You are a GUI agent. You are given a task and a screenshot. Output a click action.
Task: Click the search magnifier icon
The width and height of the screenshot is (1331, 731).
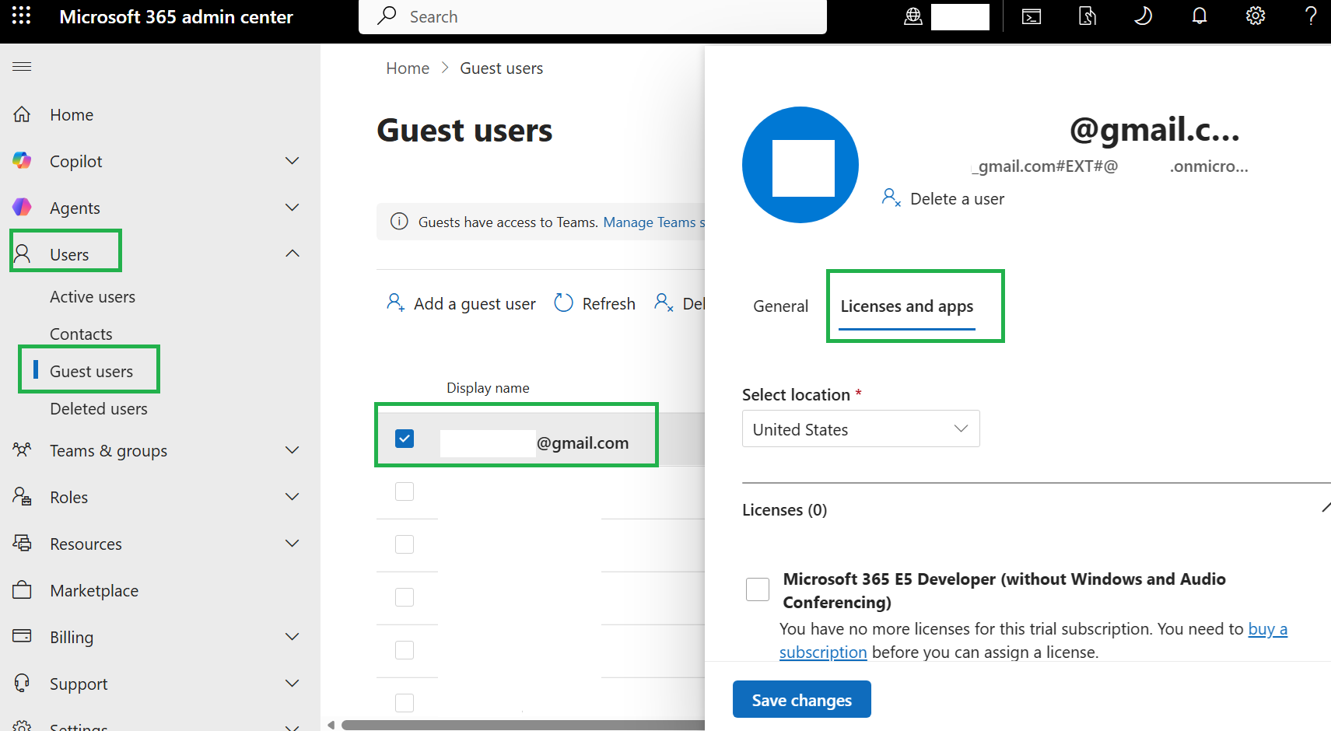[387, 16]
